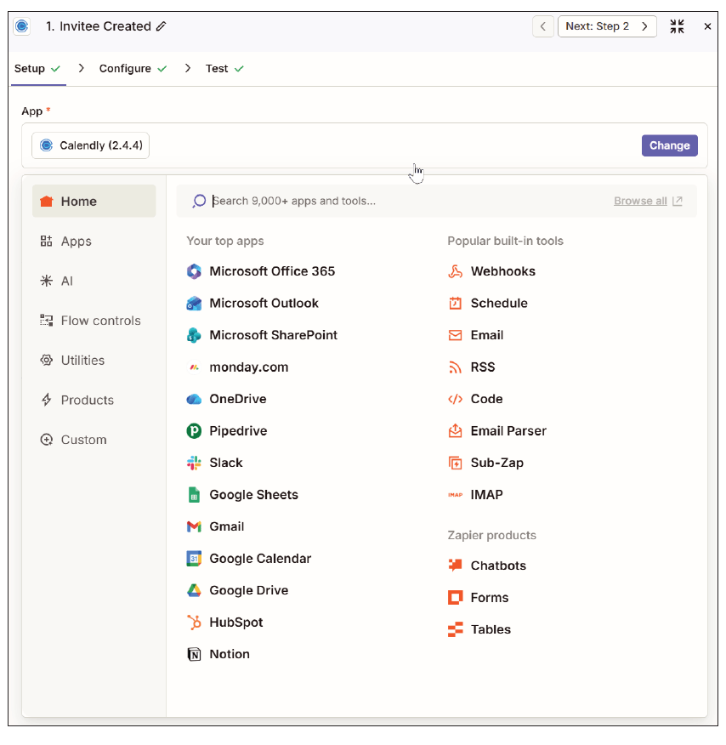Switch to the Test tab

[224, 69]
